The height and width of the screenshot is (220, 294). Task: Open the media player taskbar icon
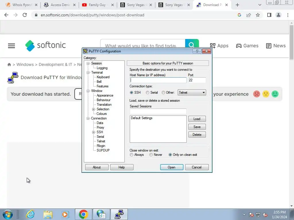pyautogui.click(x=65, y=214)
